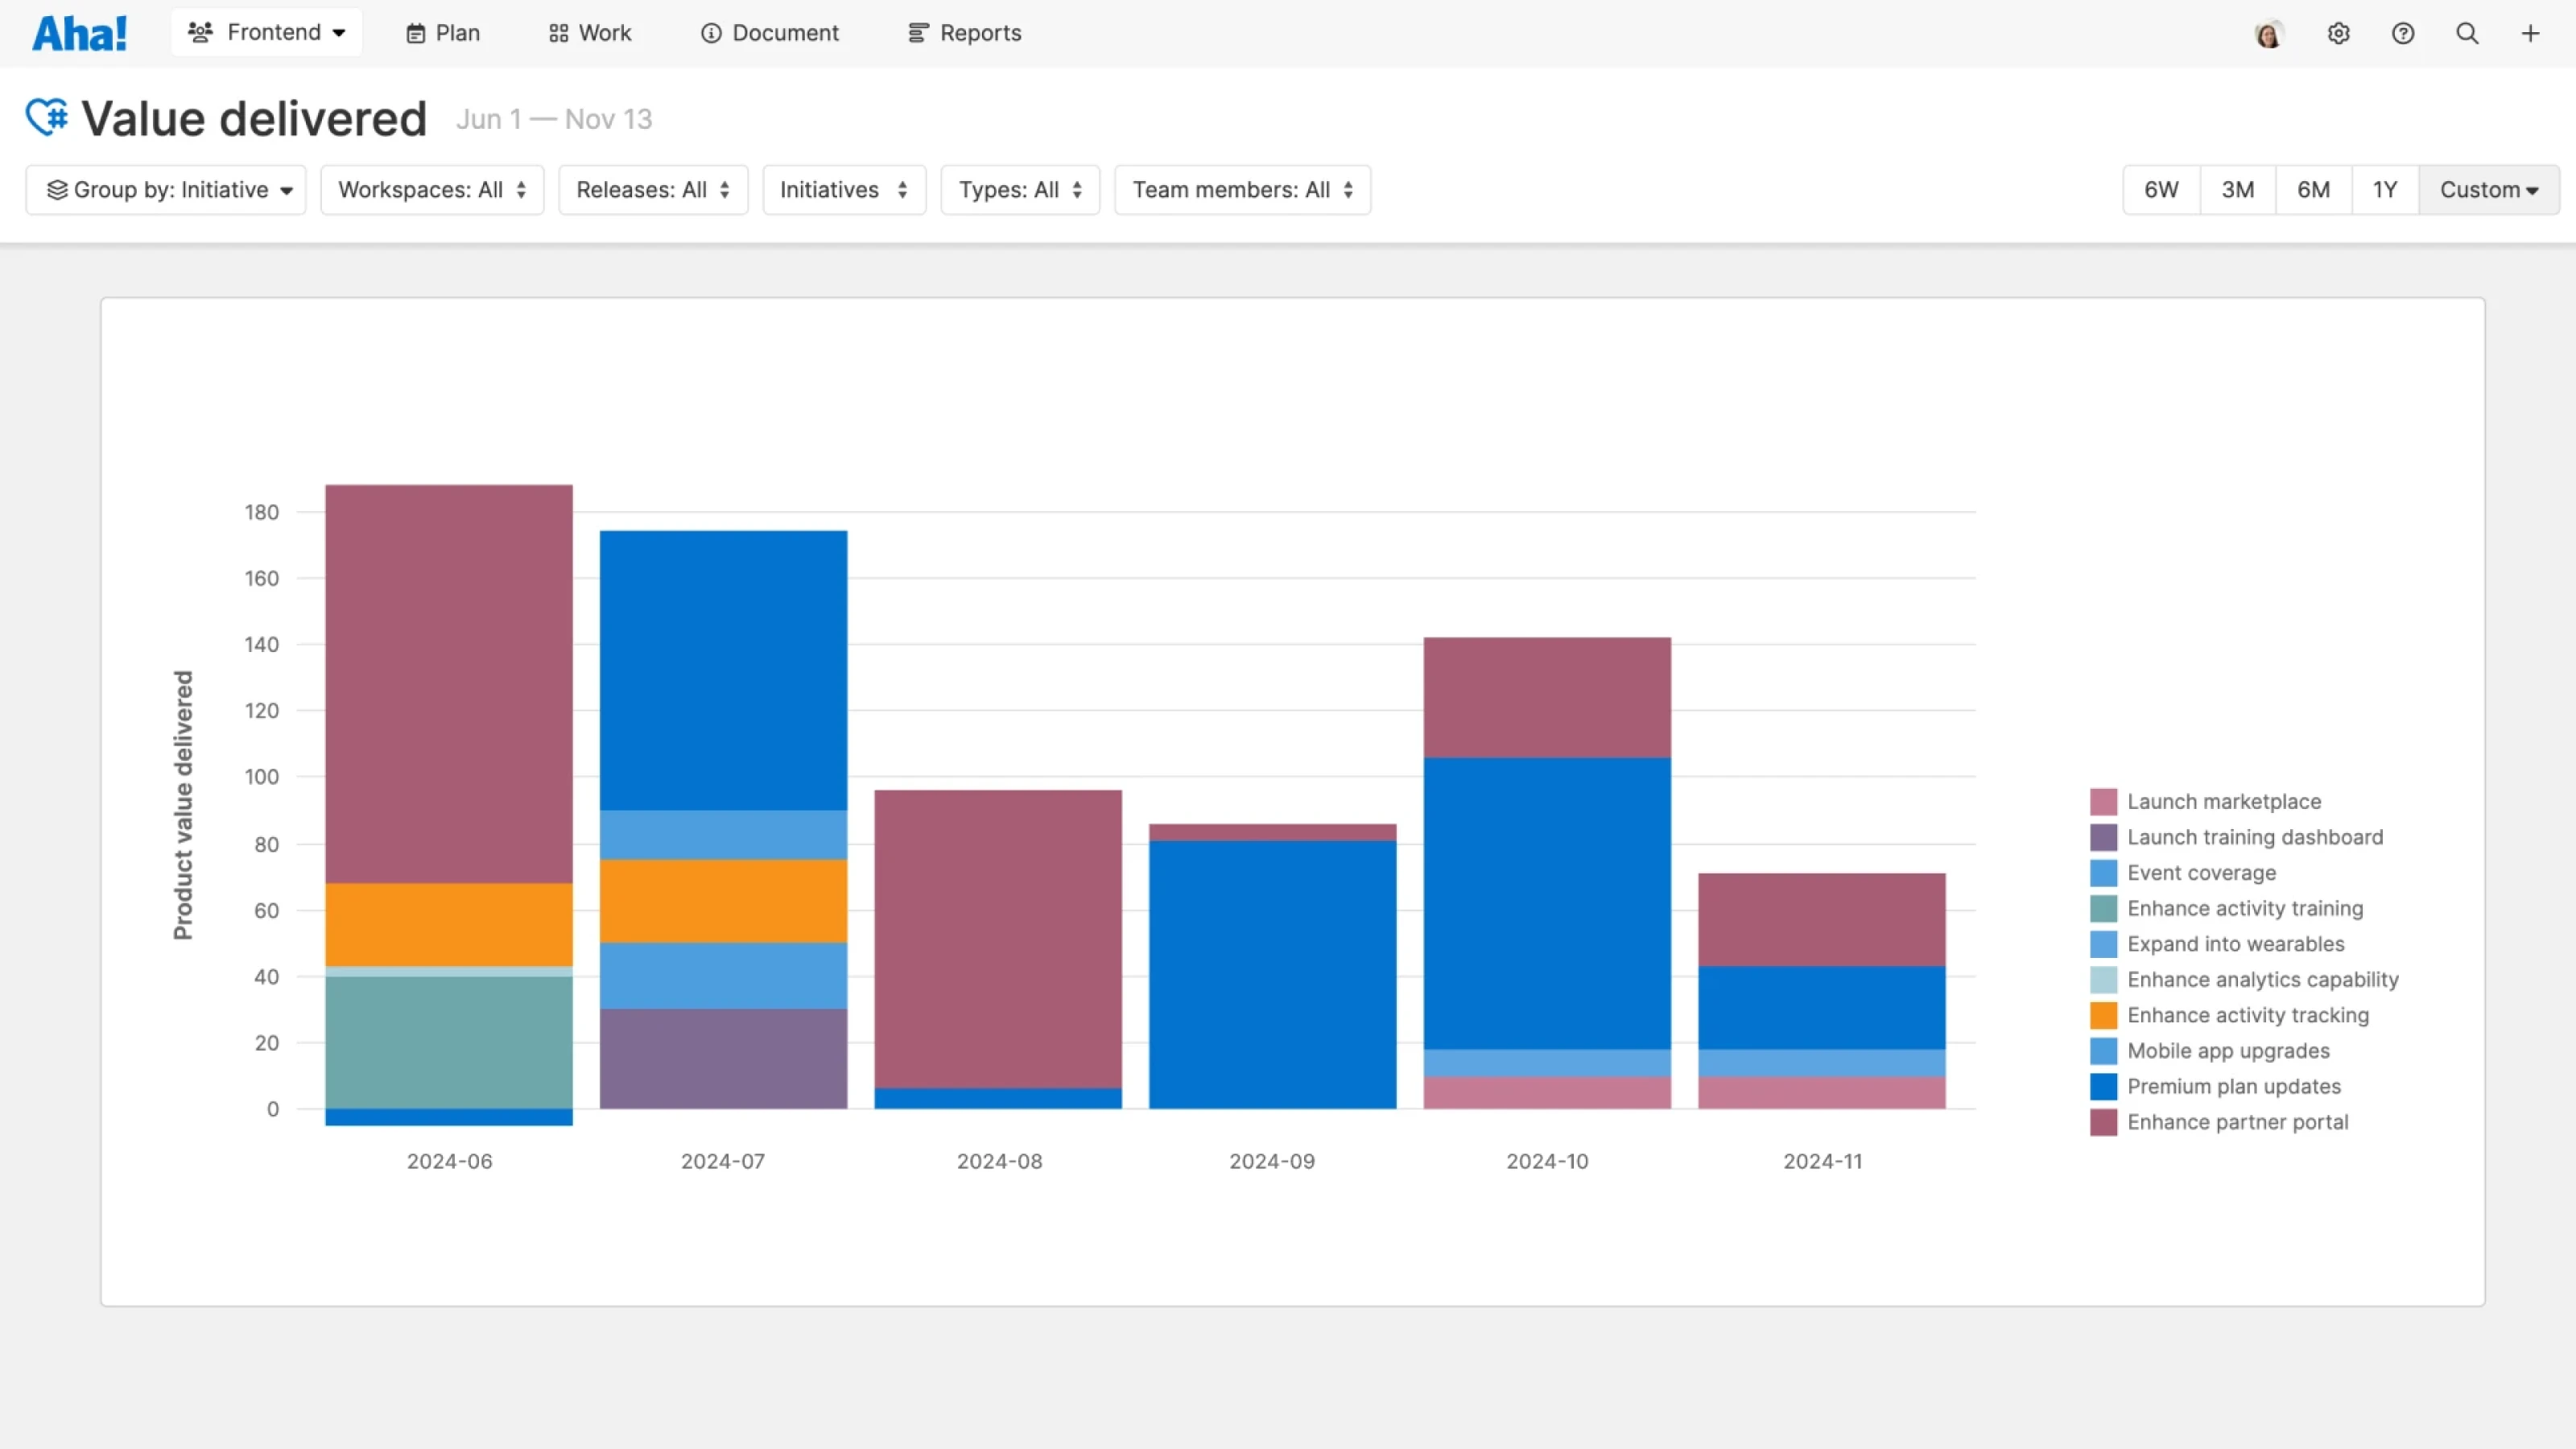Hide Premium plan updates legend series
The image size is (2576, 1449).
[x=2233, y=1086]
